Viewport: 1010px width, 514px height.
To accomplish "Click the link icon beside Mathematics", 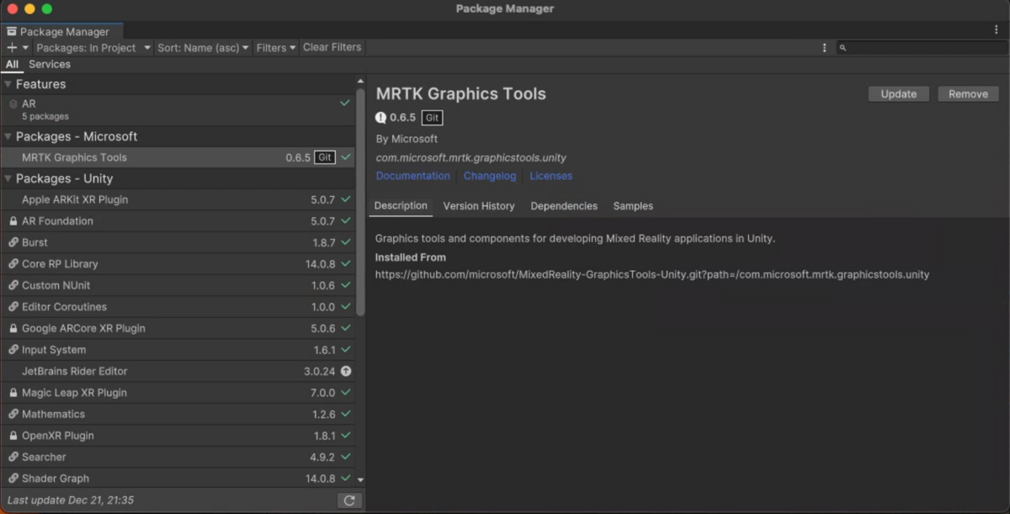I will 13,414.
